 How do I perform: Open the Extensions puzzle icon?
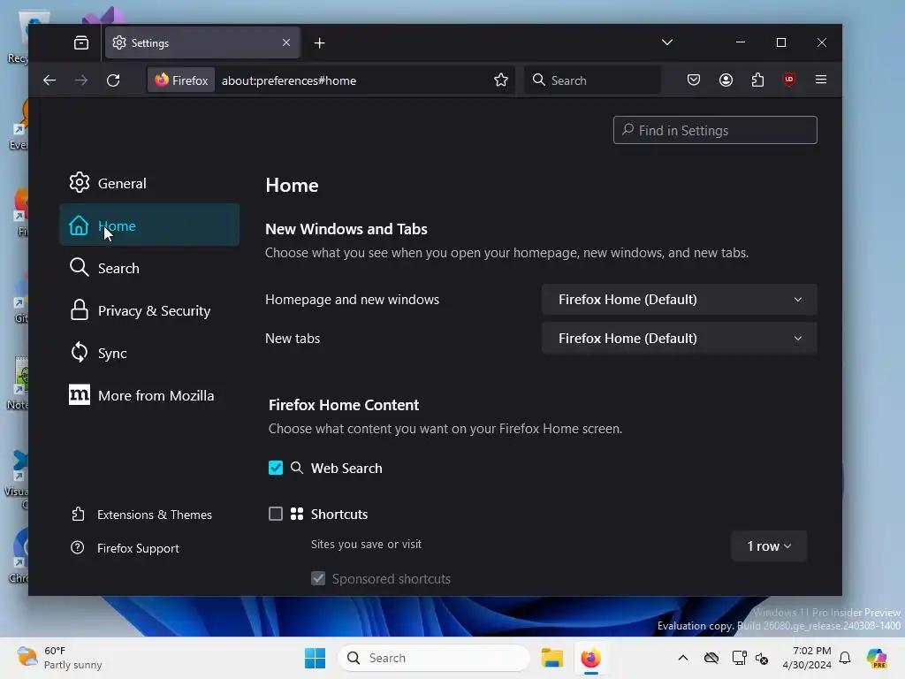tap(757, 80)
